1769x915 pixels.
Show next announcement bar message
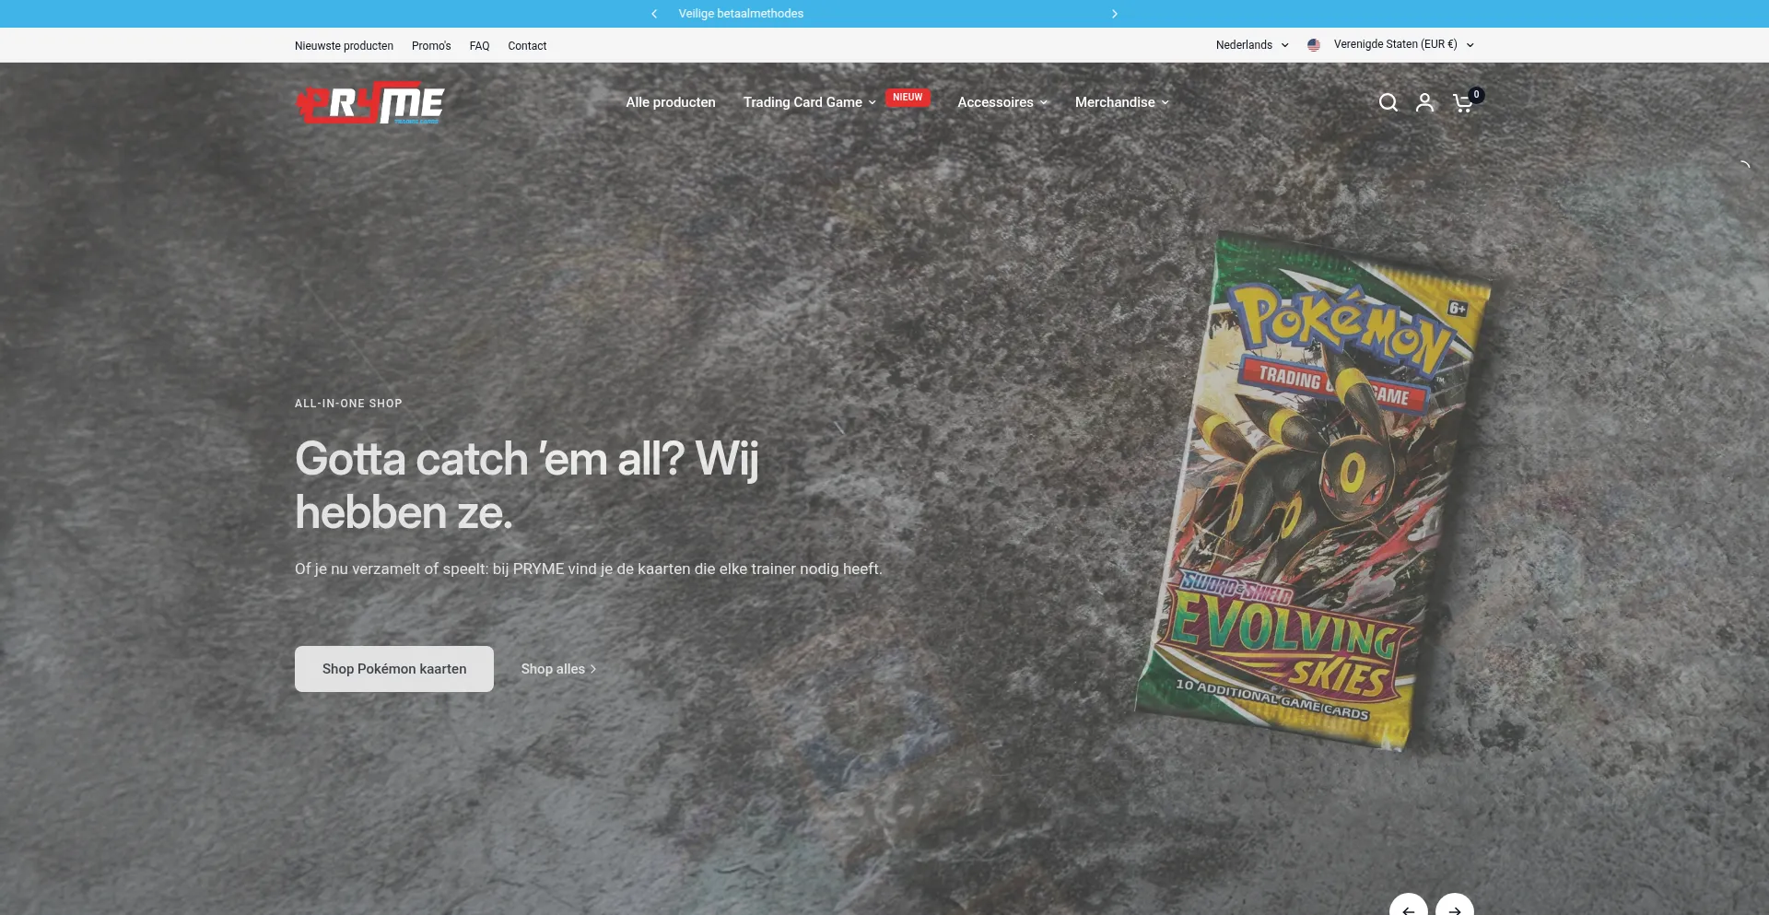pos(1114,14)
